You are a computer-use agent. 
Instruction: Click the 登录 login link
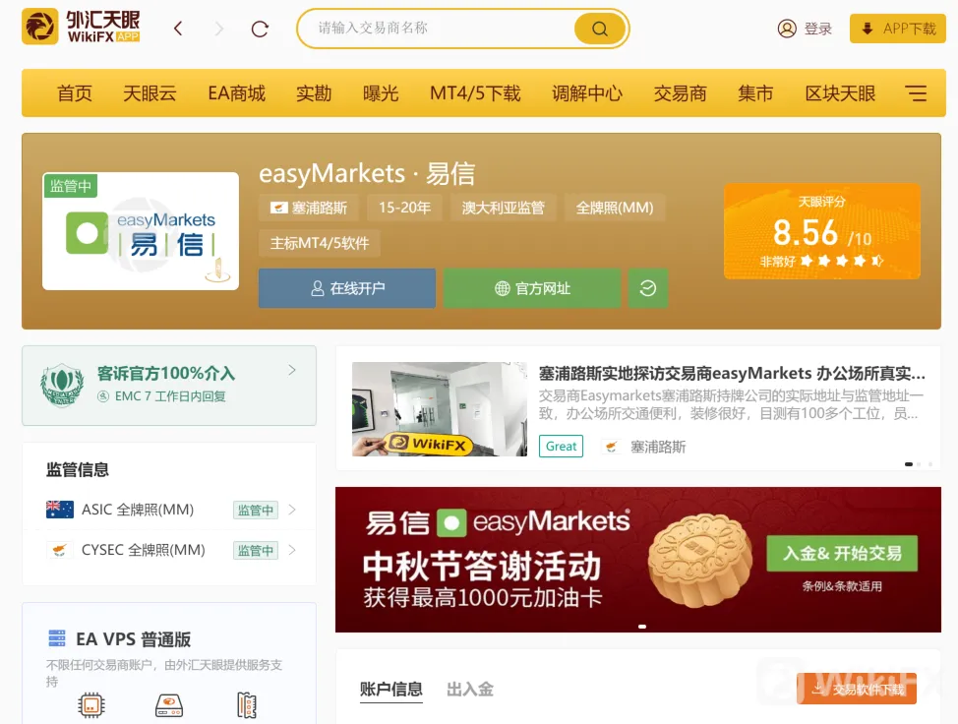click(818, 29)
